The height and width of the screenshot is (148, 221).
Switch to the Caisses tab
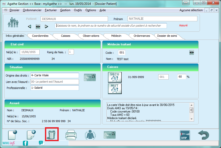pyautogui.click(x=66, y=36)
